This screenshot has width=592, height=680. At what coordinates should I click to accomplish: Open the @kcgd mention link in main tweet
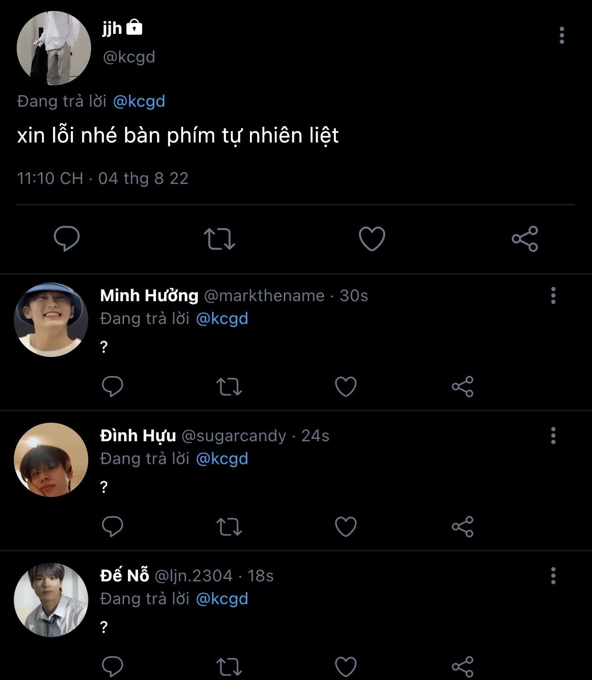139,101
